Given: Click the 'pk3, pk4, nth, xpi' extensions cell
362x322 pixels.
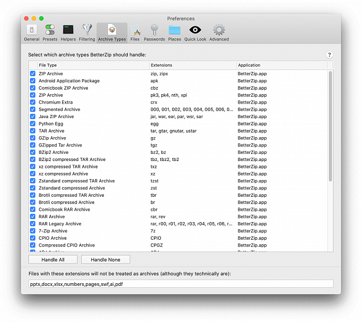Looking at the screenshot, I should [x=169, y=95].
